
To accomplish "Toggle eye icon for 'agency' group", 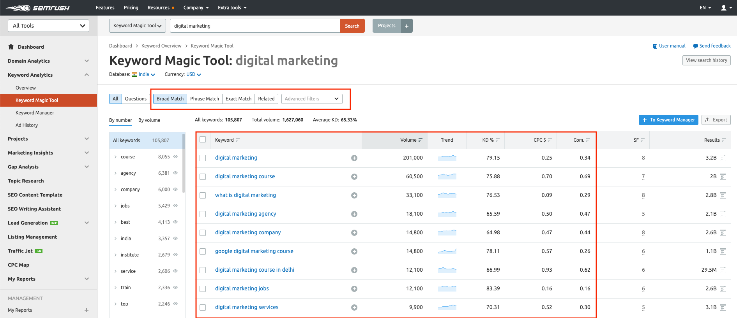I will [175, 173].
